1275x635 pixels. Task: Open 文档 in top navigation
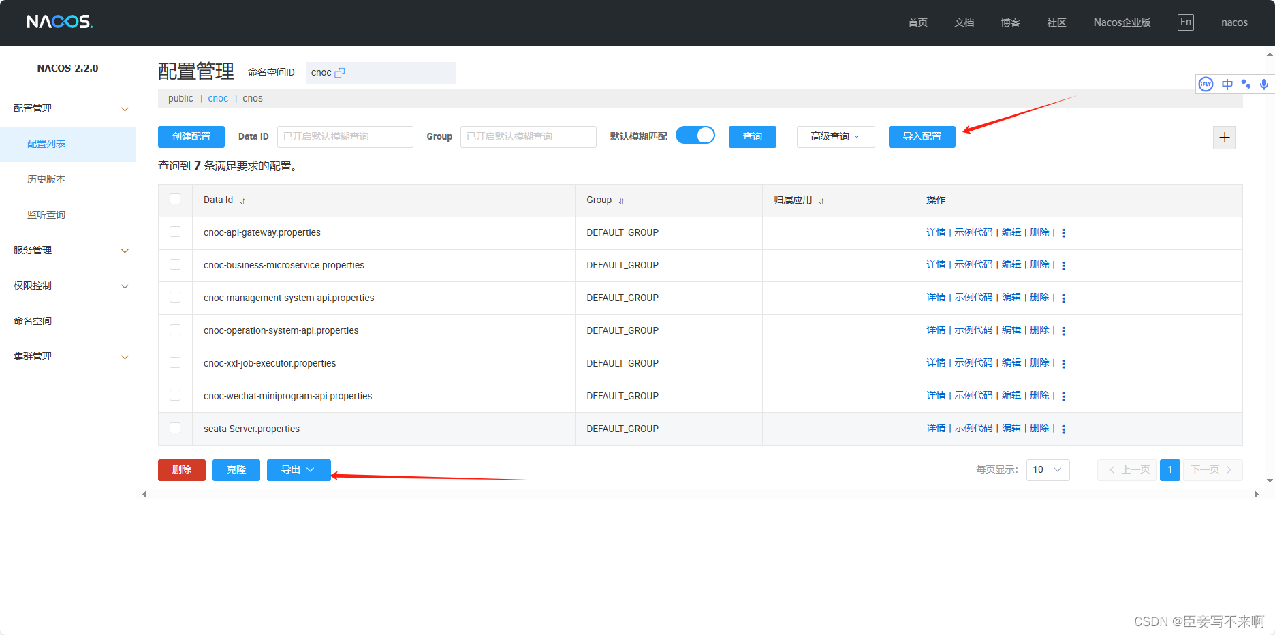[x=964, y=22]
